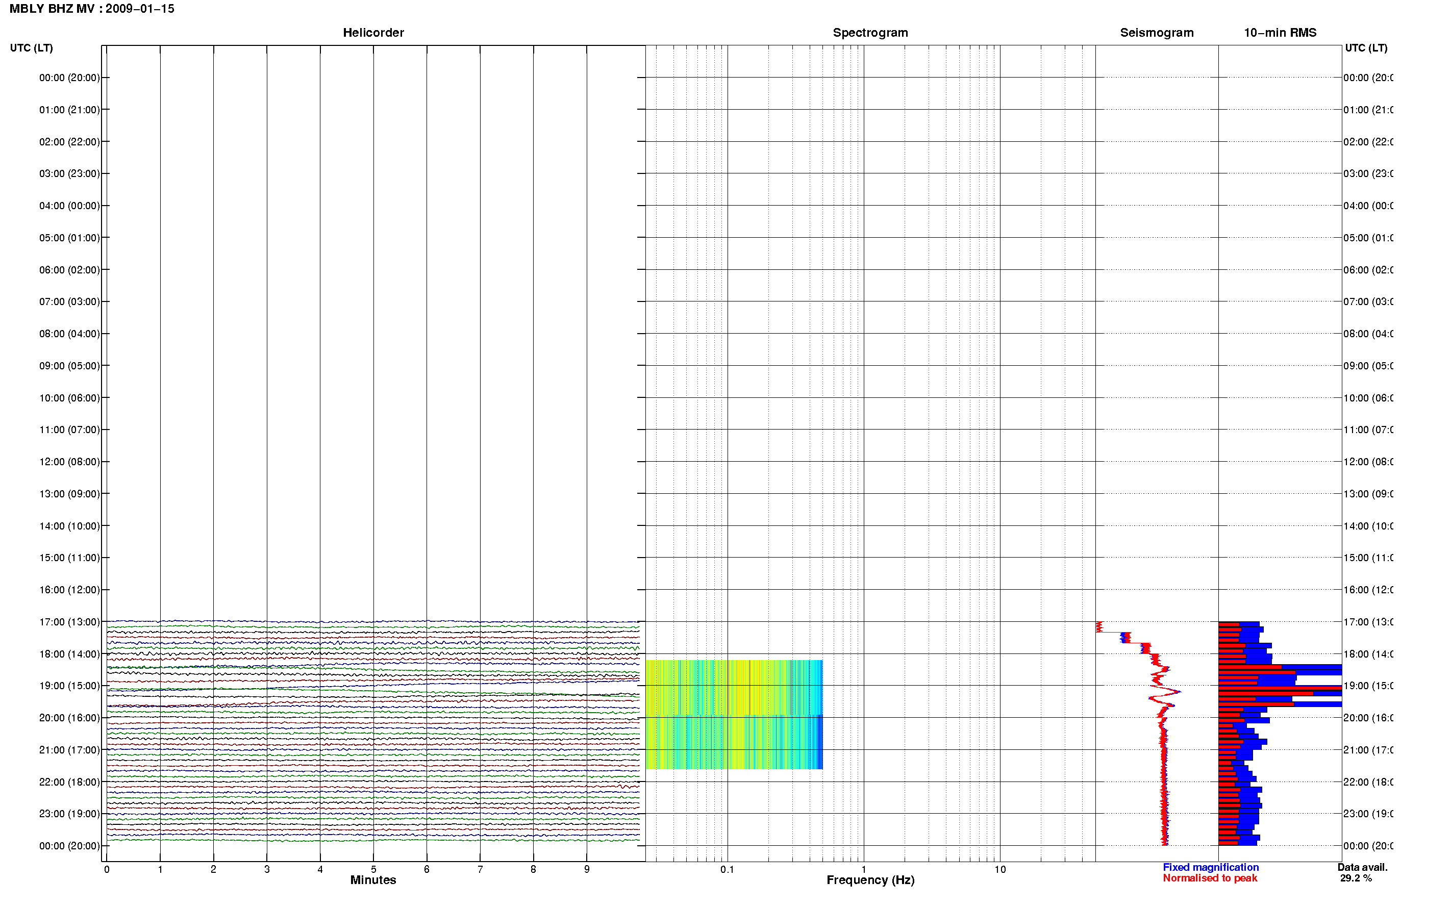The width and height of the screenshot is (1451, 907).
Task: Click the left '17:00 (13:00)' time label
Action: pyautogui.click(x=69, y=622)
